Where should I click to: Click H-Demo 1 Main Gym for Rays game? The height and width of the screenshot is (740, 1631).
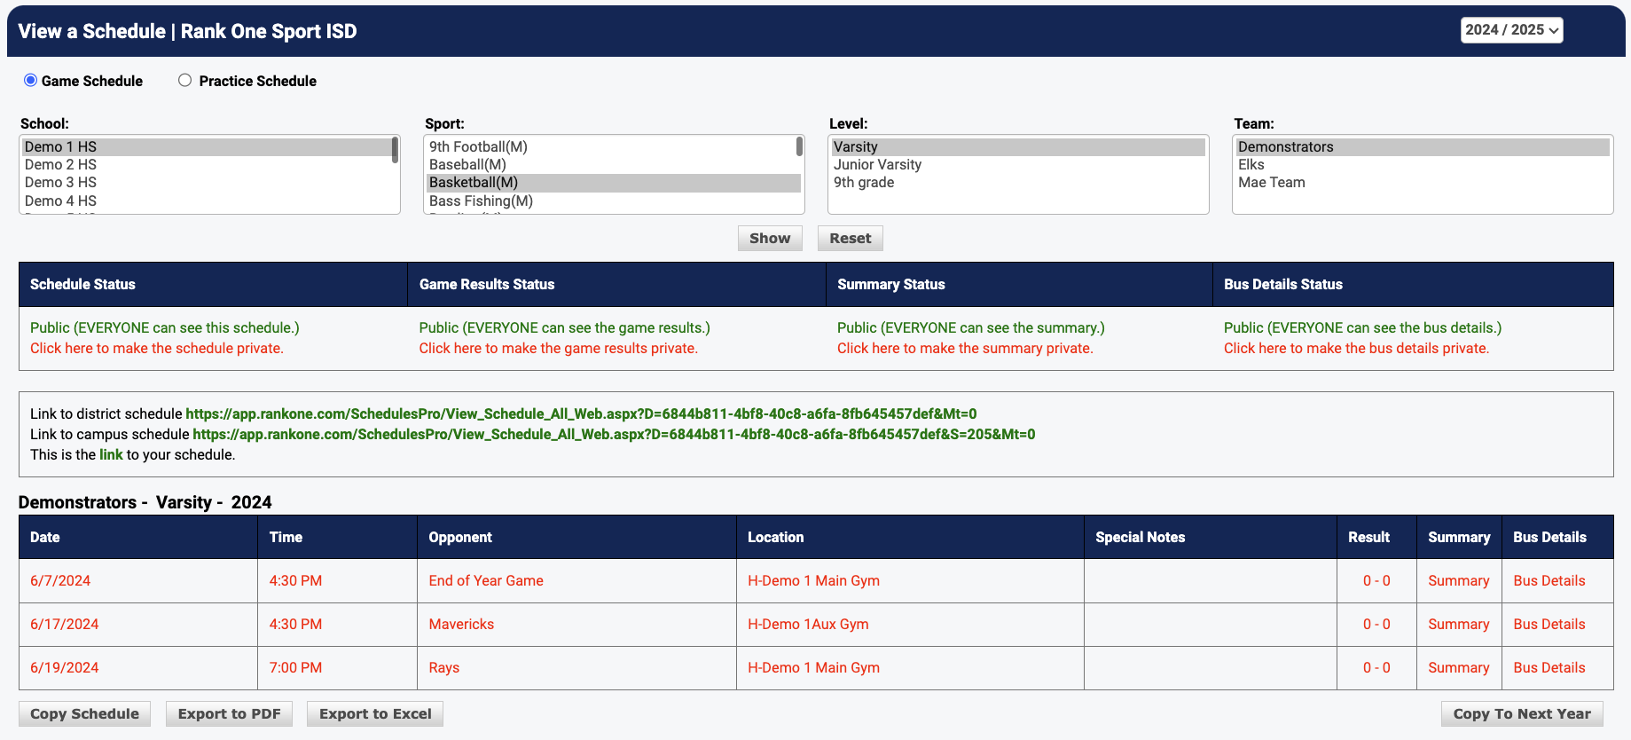[813, 667]
